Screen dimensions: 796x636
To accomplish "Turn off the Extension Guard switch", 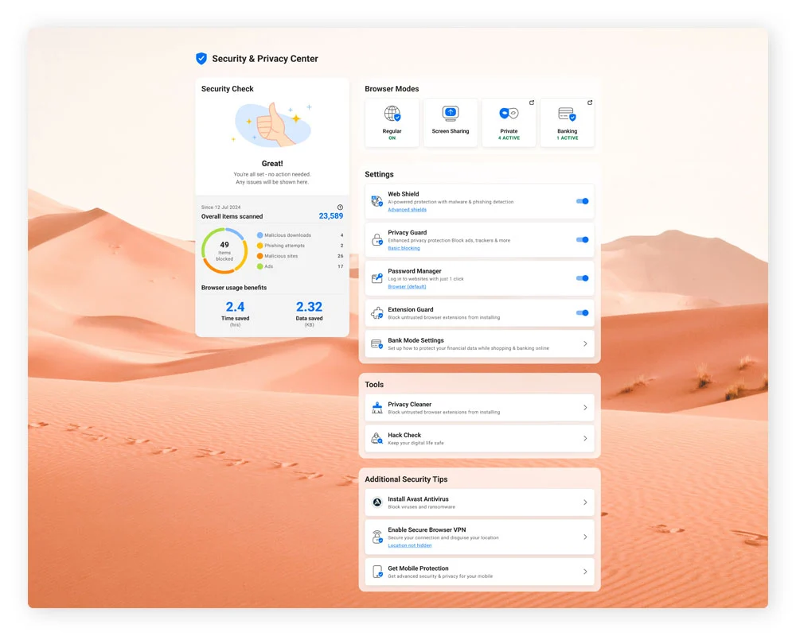I will point(583,313).
